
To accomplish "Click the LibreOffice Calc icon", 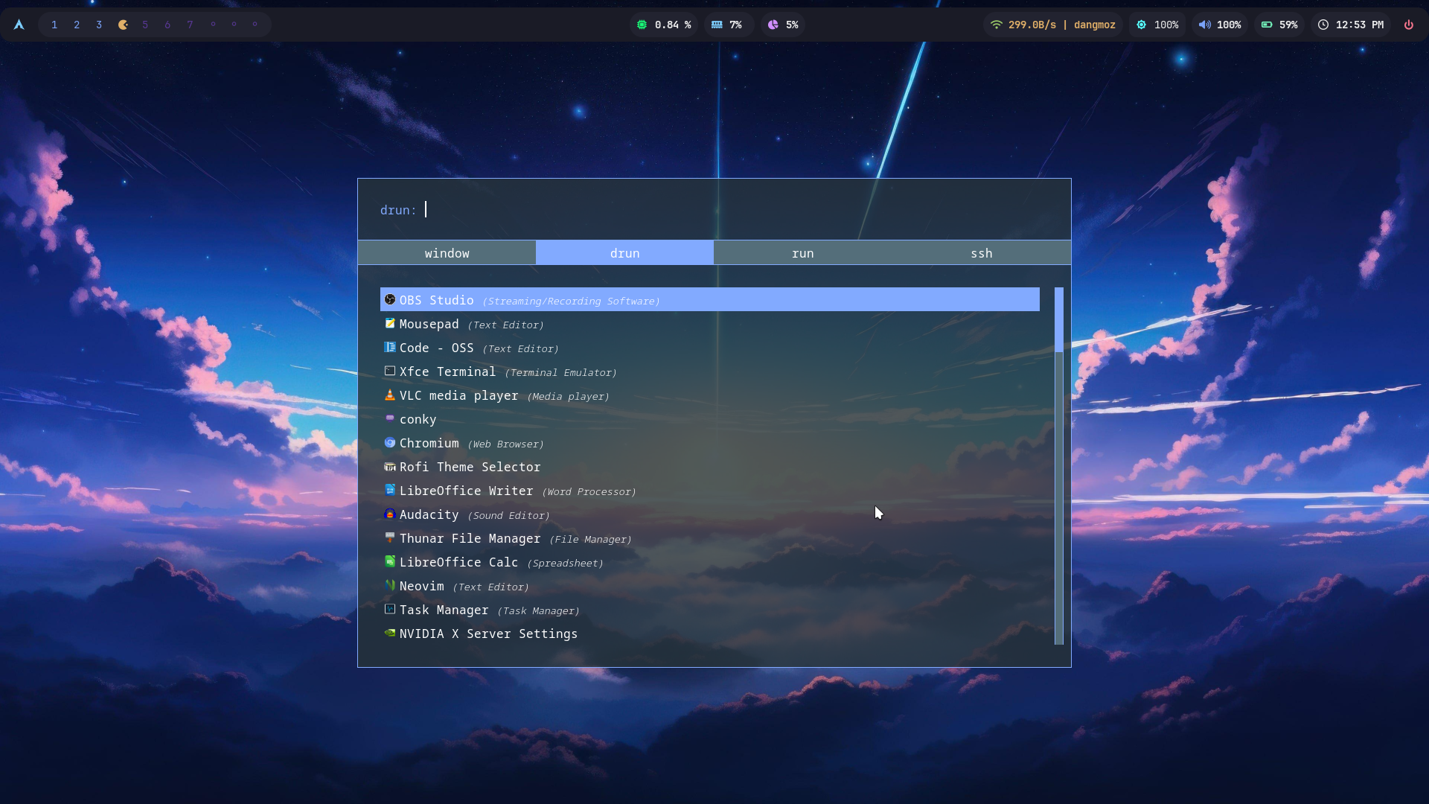I will (x=389, y=562).
